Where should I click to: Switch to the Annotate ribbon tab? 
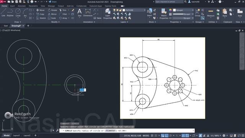tap(22, 6)
